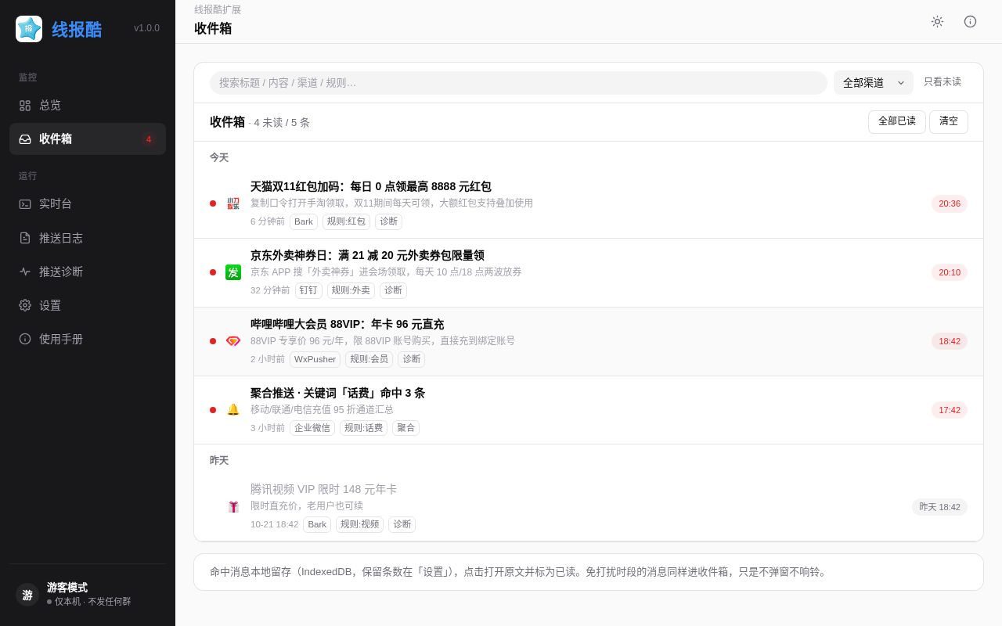Click the 总览 dashboard grid icon
Screen dimensions: 1002x626
click(25, 105)
